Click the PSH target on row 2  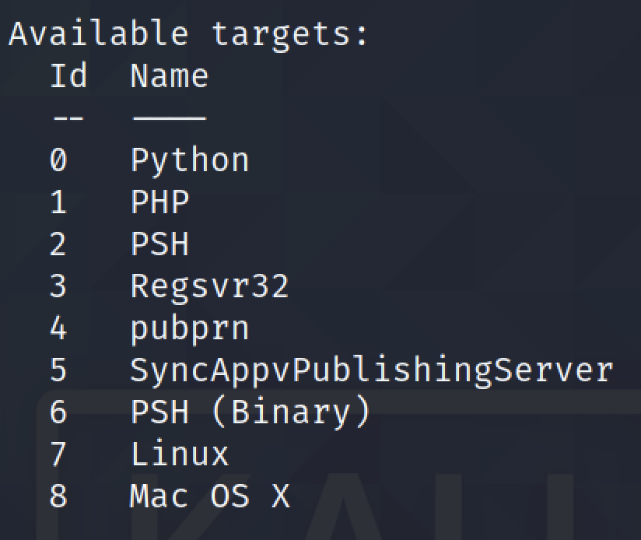pyautogui.click(x=159, y=245)
